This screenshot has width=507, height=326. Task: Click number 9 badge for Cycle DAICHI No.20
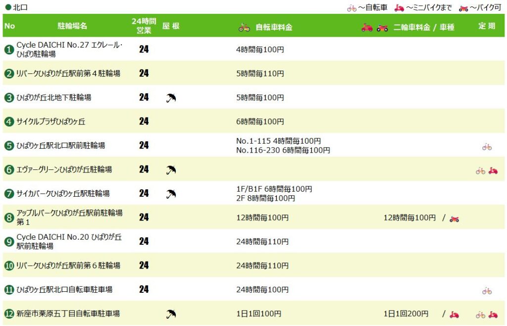pos(9,242)
